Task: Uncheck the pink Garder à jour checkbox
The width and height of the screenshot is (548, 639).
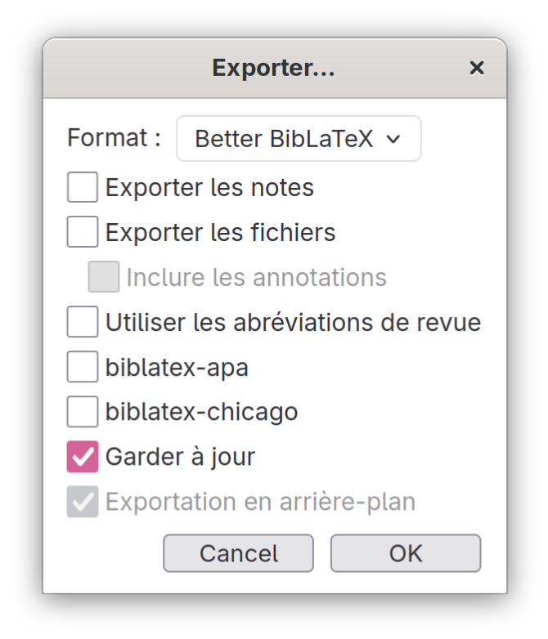Action: [x=83, y=457]
